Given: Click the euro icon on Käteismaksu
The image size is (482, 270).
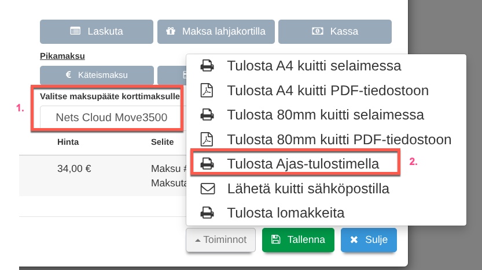Looking at the screenshot, I should pyautogui.click(x=68, y=75).
